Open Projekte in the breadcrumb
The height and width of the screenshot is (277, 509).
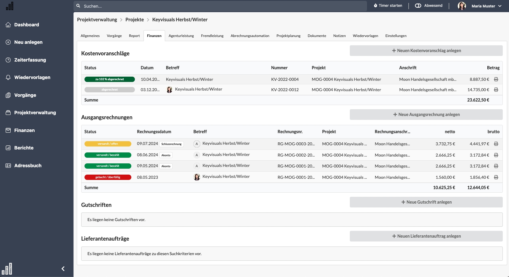coord(135,20)
